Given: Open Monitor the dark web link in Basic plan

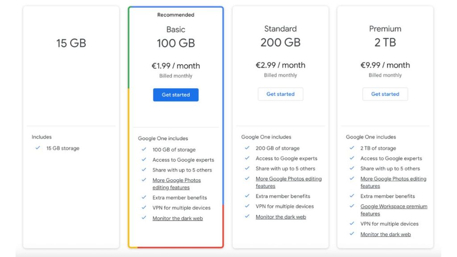Looking at the screenshot, I should coord(178,218).
